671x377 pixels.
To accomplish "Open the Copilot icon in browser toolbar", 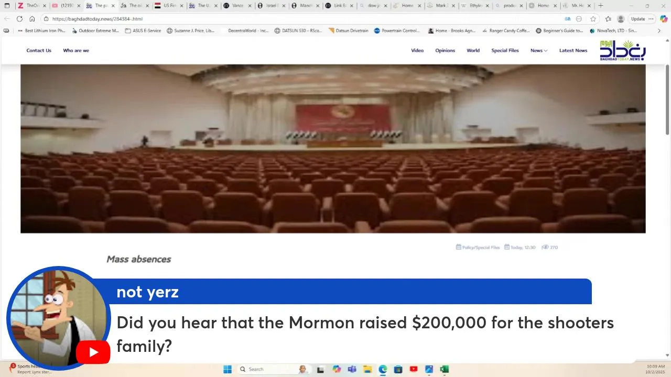I will 664,19.
